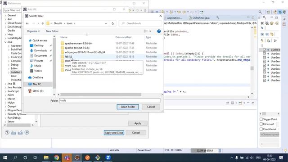Click the Preferences help question-mark icon
This screenshot has height=162, width=288.
tap(7, 132)
